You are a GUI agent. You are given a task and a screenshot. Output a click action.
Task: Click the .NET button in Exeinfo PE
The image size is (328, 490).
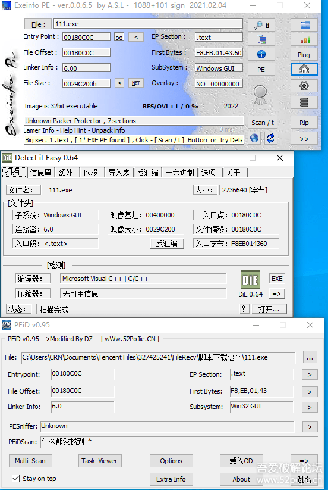[x=136, y=83]
